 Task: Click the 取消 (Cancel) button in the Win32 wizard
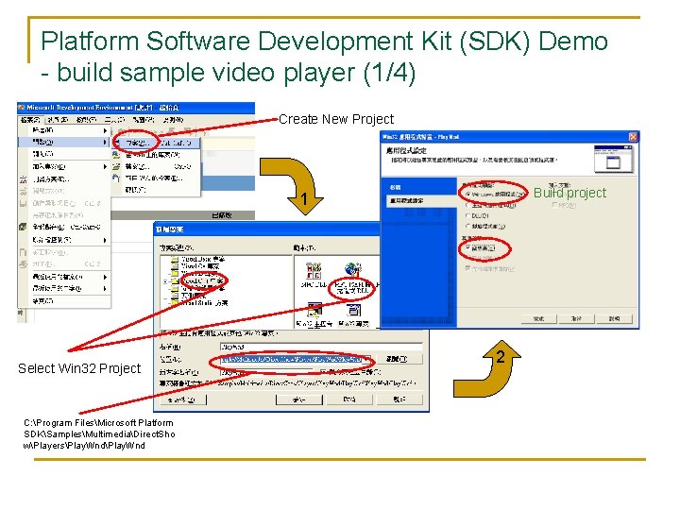pyautogui.click(x=576, y=319)
